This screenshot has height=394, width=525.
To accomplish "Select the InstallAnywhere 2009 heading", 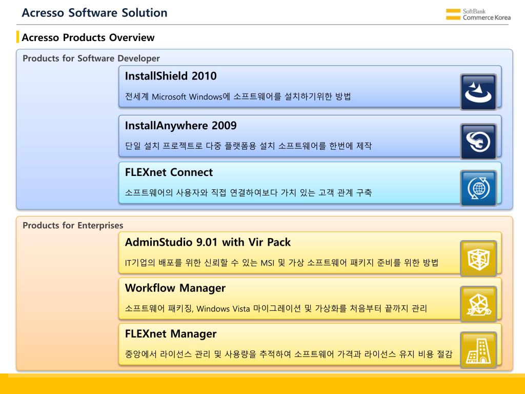I will [181, 126].
